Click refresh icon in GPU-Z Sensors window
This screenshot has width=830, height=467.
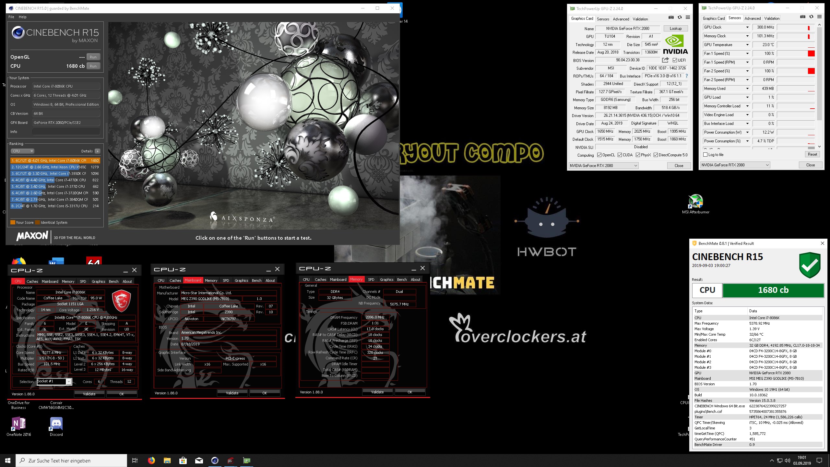[811, 17]
